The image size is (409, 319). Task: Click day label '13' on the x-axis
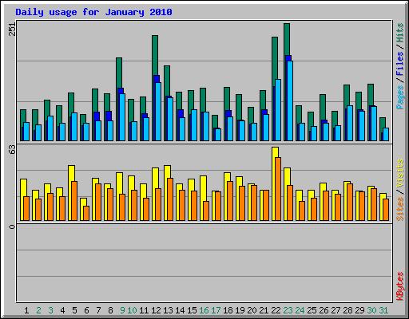168,310
